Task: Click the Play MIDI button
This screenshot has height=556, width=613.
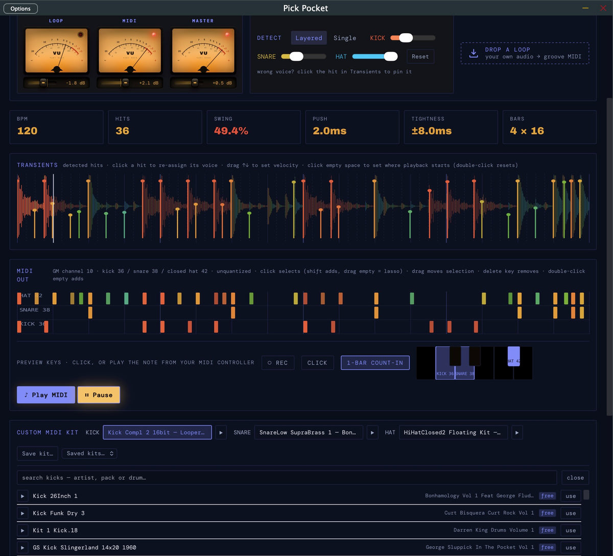Action: point(46,395)
